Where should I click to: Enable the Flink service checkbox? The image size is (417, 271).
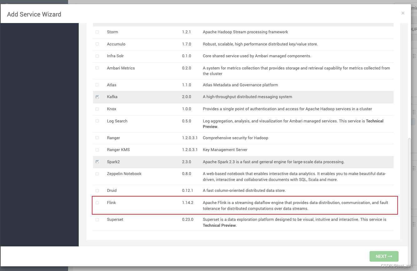97,203
